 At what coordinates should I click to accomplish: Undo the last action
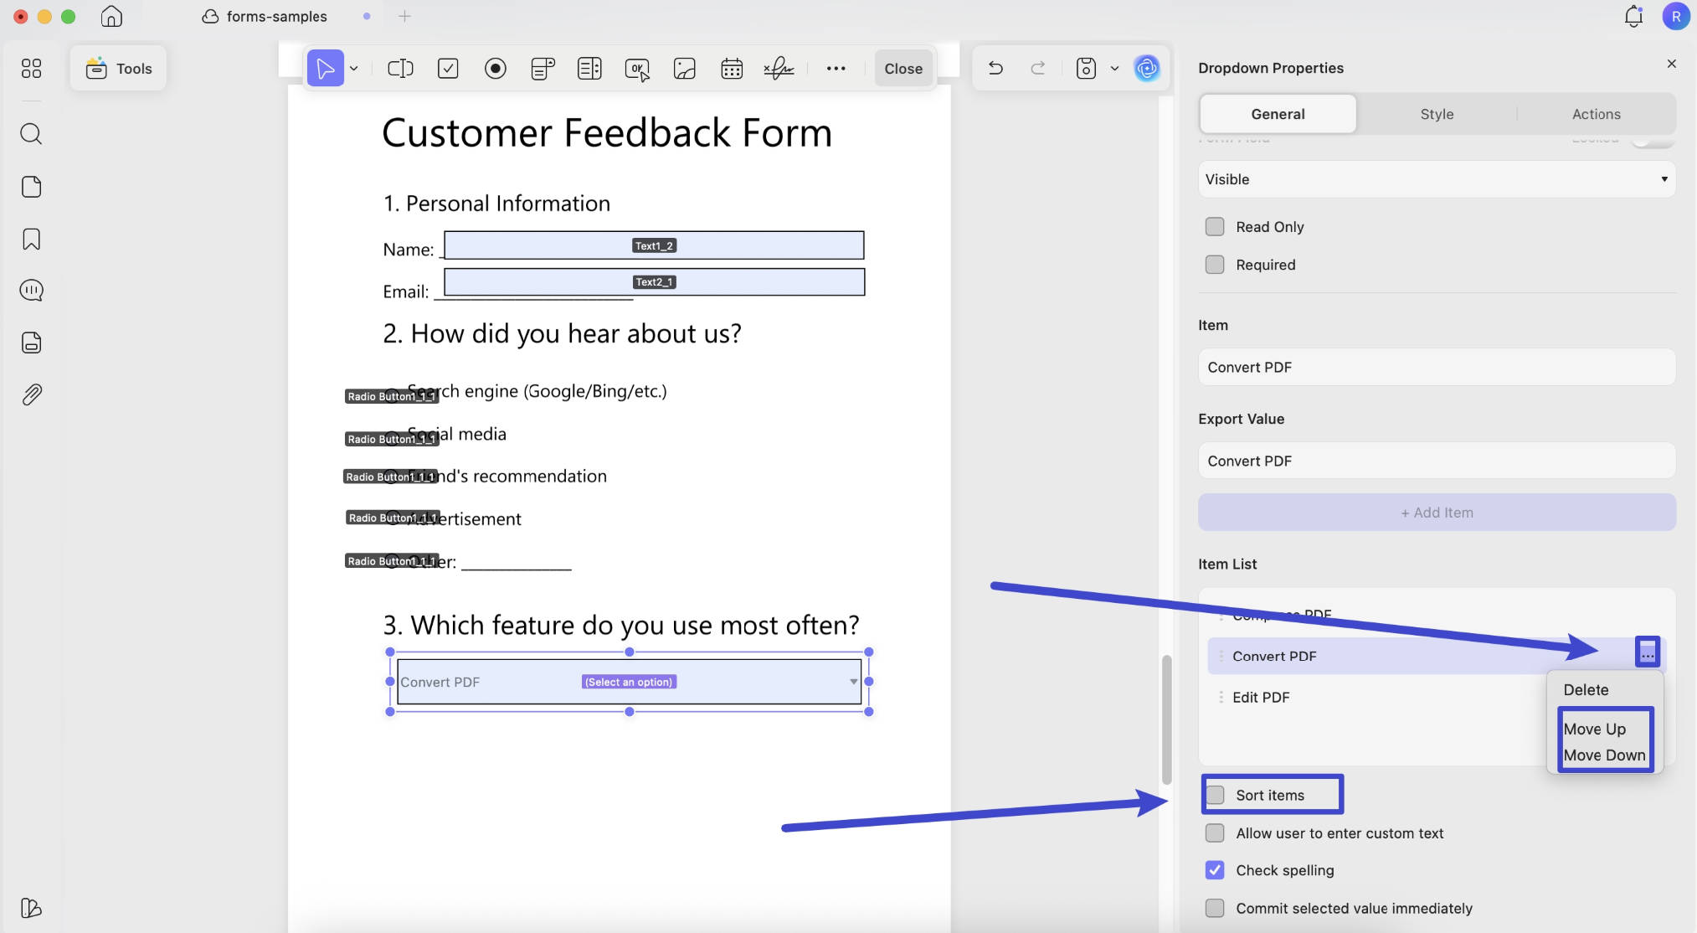coord(995,68)
